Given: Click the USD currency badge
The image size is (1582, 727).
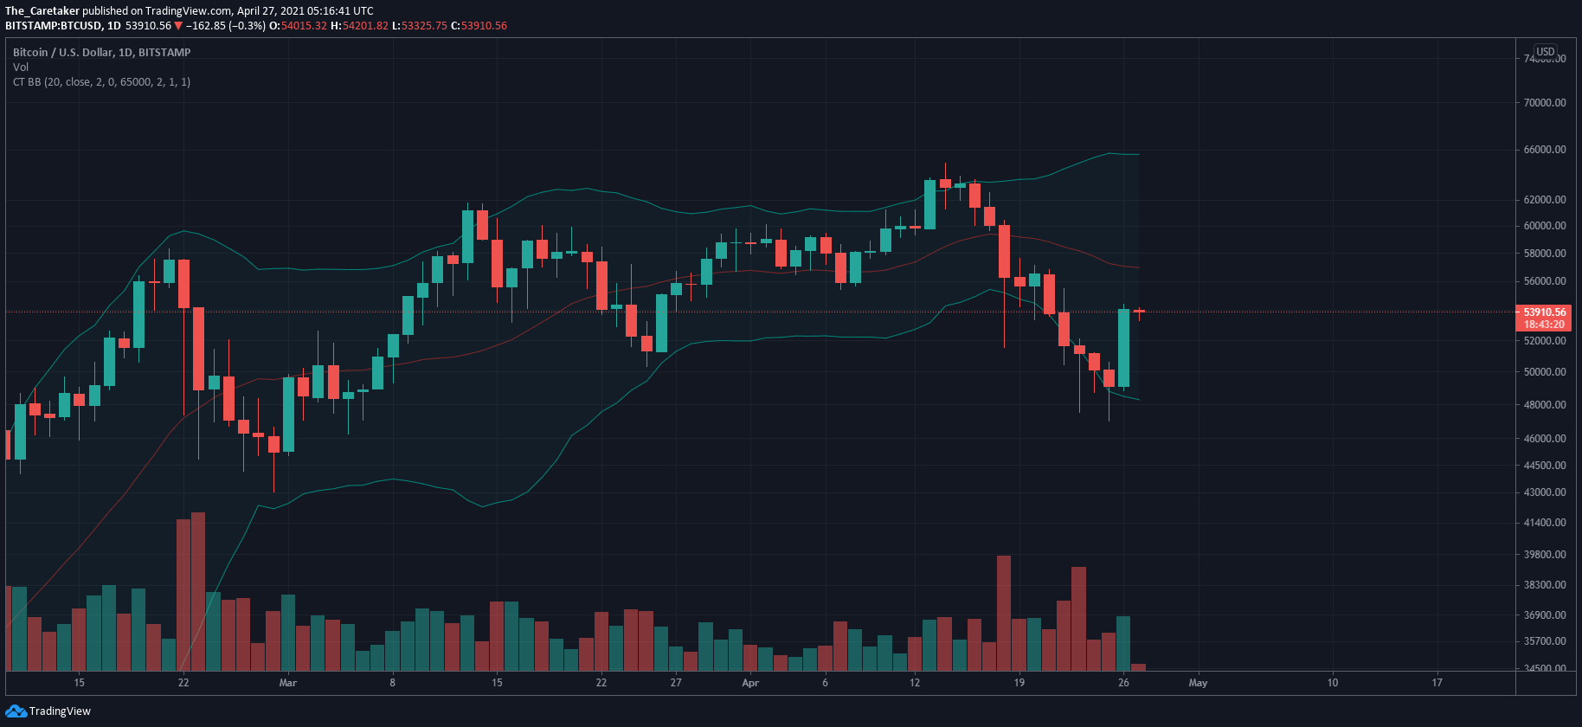Looking at the screenshot, I should (1546, 52).
